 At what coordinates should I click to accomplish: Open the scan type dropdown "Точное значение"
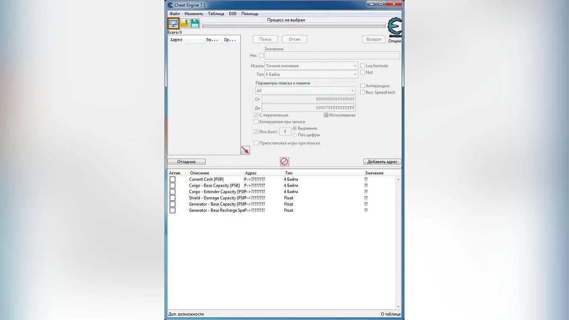[x=311, y=66]
